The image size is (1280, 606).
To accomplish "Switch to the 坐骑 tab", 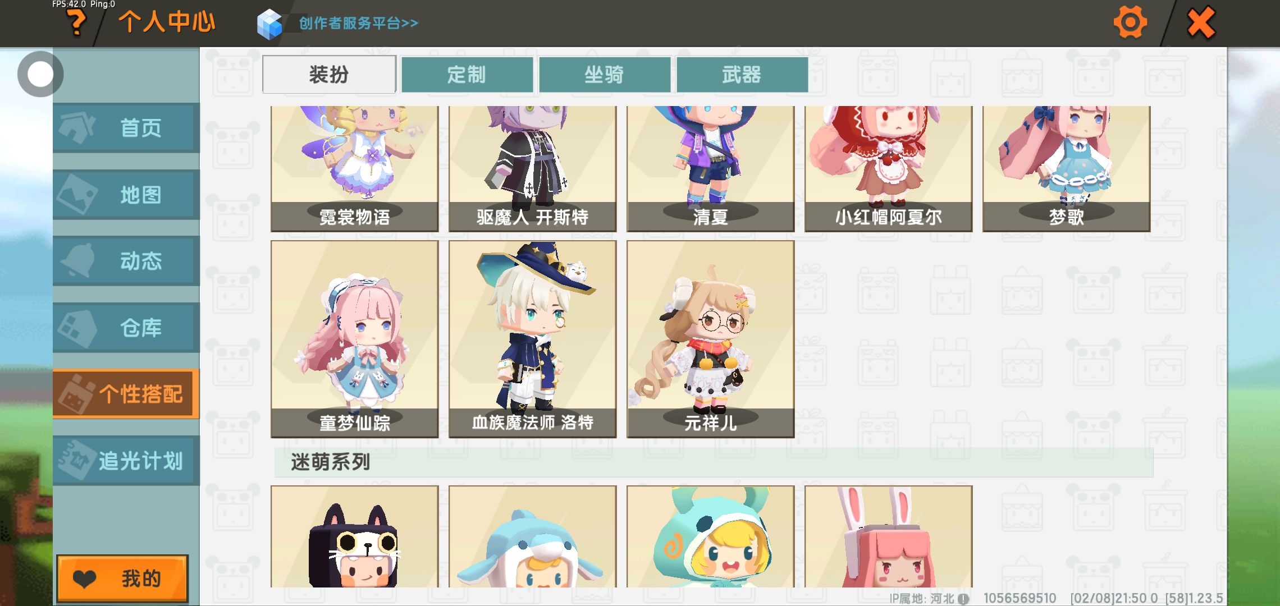I will (x=604, y=74).
